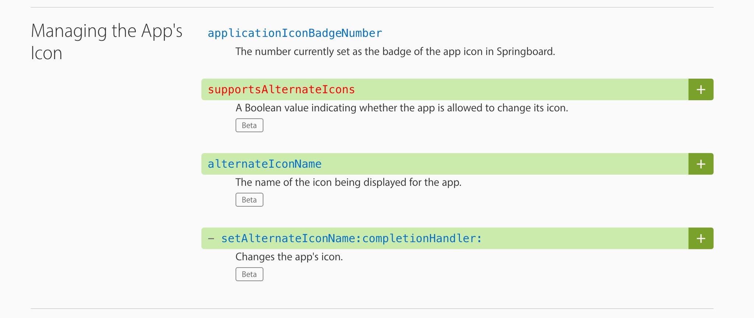Expand the setAlternateIconName:completionHandler: plus icon

[x=701, y=238]
